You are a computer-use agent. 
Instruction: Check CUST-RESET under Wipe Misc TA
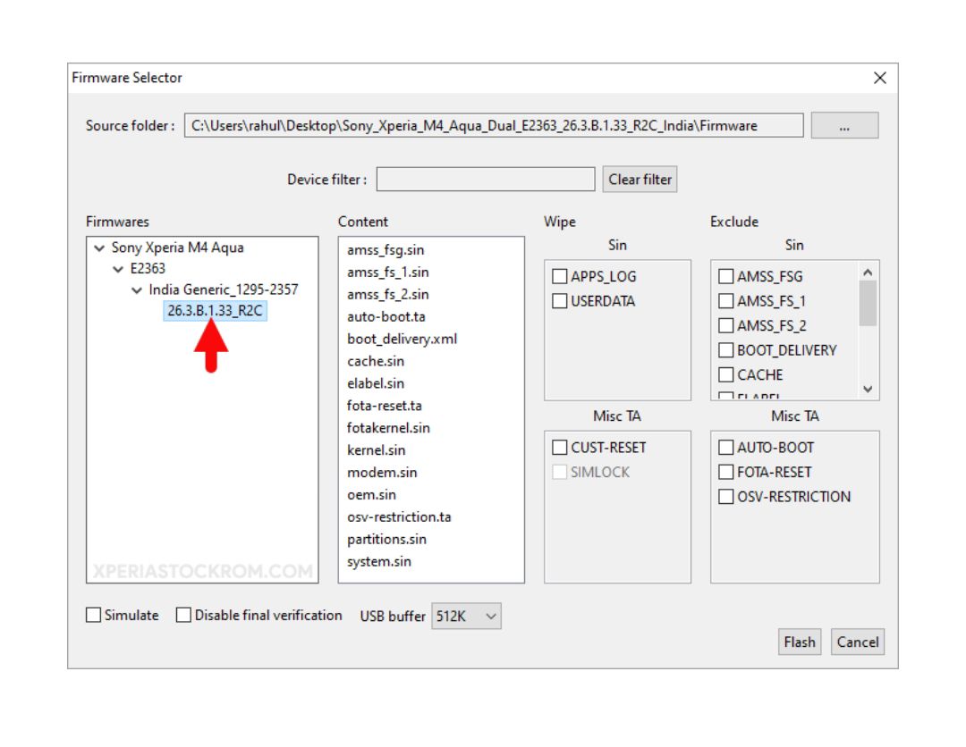click(559, 448)
